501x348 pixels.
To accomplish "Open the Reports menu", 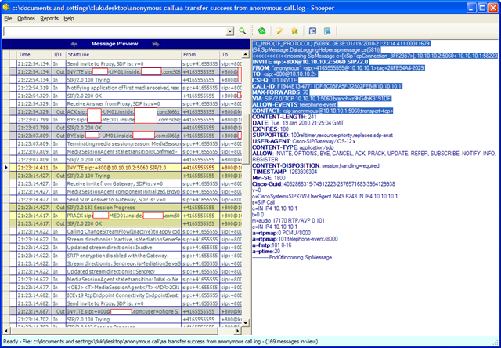I will pyautogui.click(x=49, y=17).
